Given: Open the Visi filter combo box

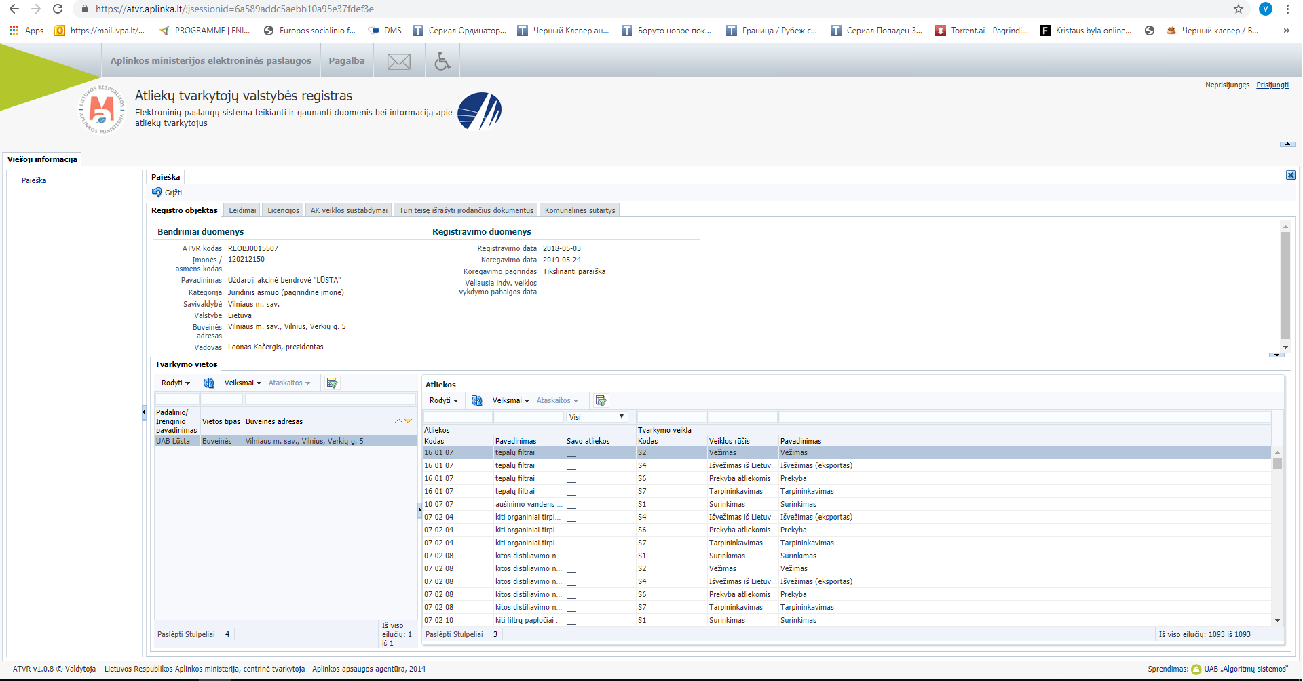Looking at the screenshot, I should [x=597, y=417].
